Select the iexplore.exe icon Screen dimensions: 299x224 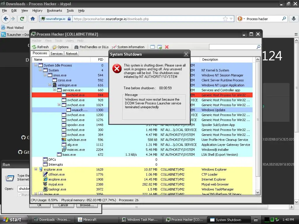coord(45,179)
